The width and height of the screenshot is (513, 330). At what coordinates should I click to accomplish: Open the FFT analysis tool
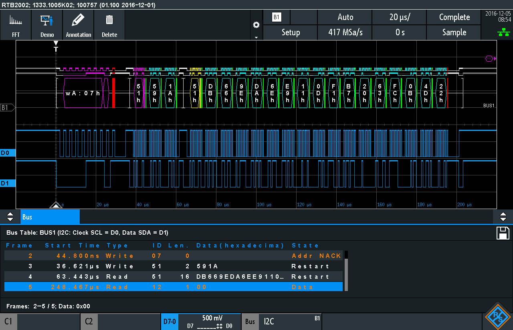[16, 25]
